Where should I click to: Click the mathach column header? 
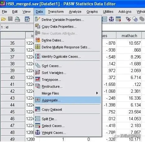pyautogui.click(x=129, y=36)
